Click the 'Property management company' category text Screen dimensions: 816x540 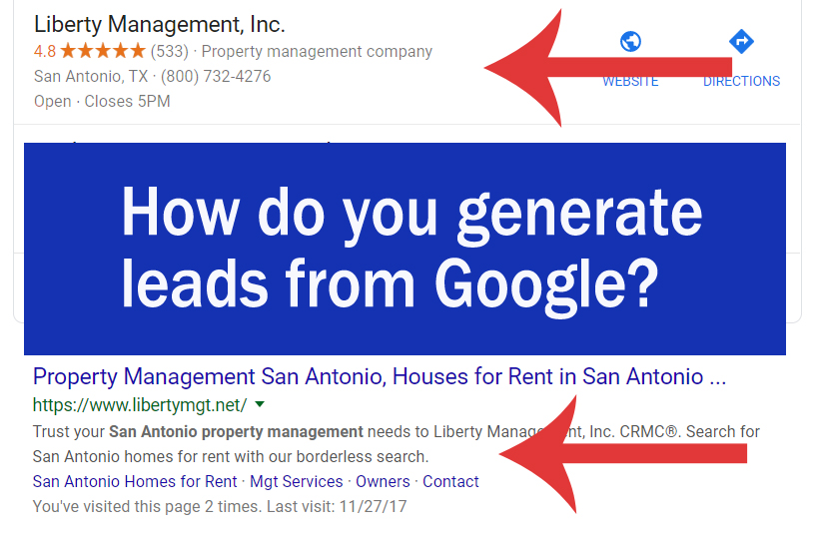click(x=317, y=52)
